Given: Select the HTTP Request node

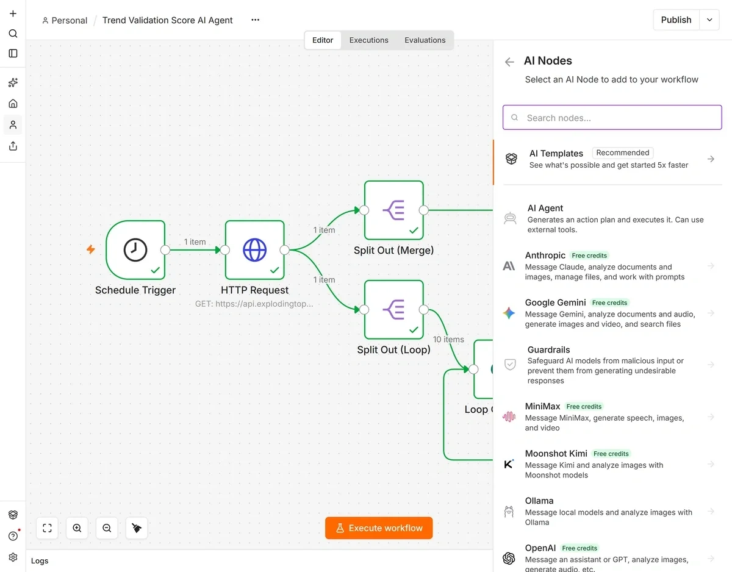Looking at the screenshot, I should [255, 250].
